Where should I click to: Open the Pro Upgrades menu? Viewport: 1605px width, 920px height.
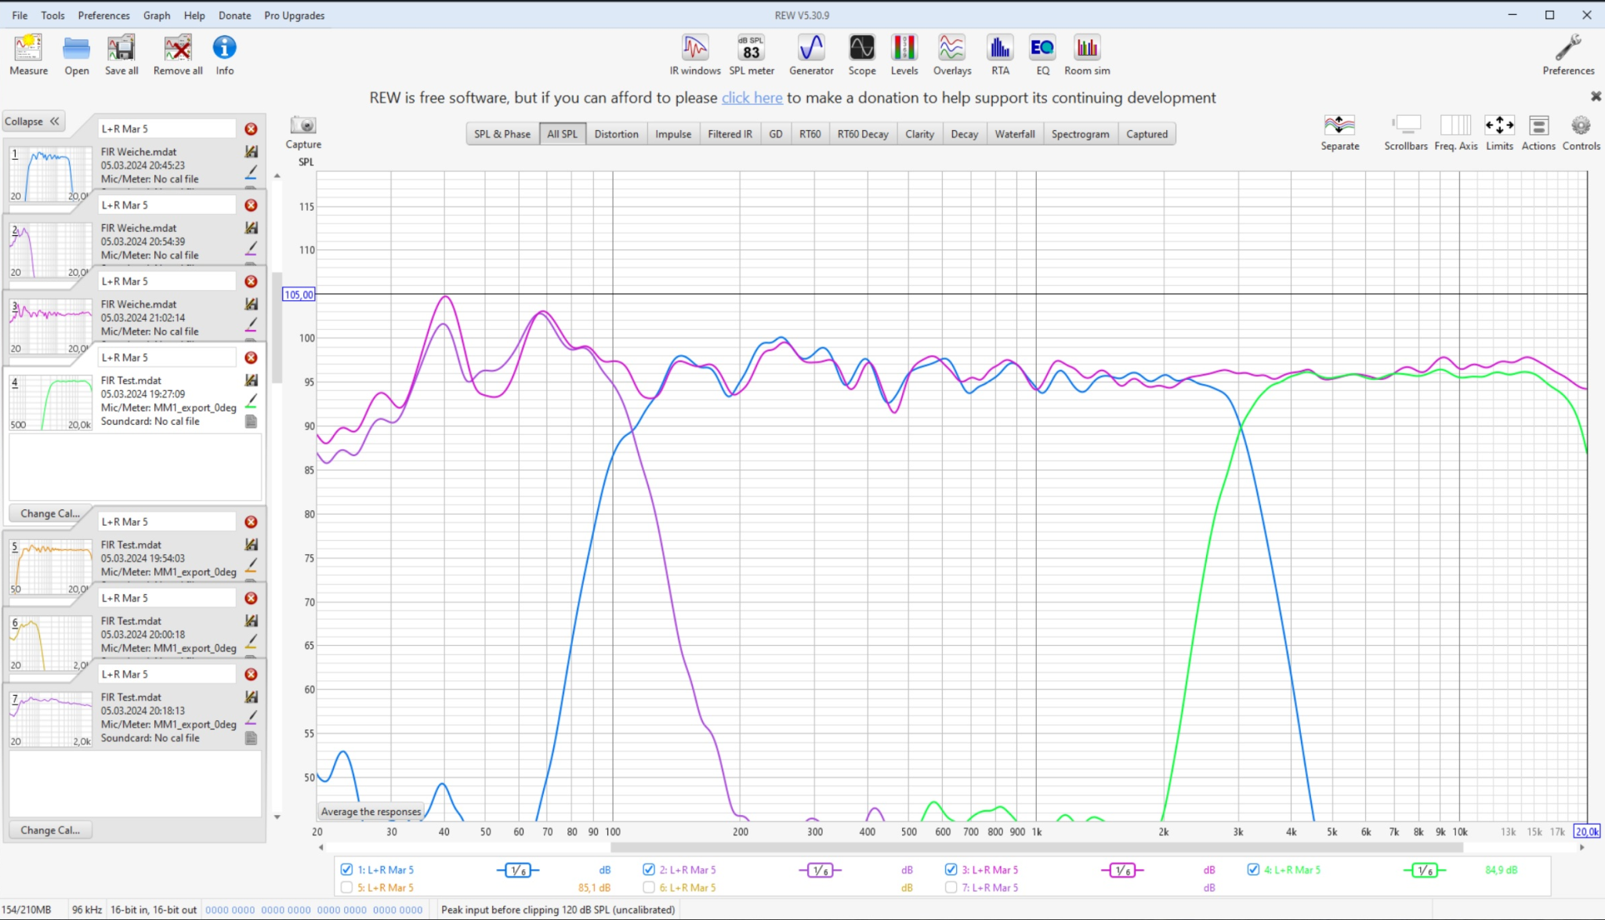pyautogui.click(x=294, y=15)
